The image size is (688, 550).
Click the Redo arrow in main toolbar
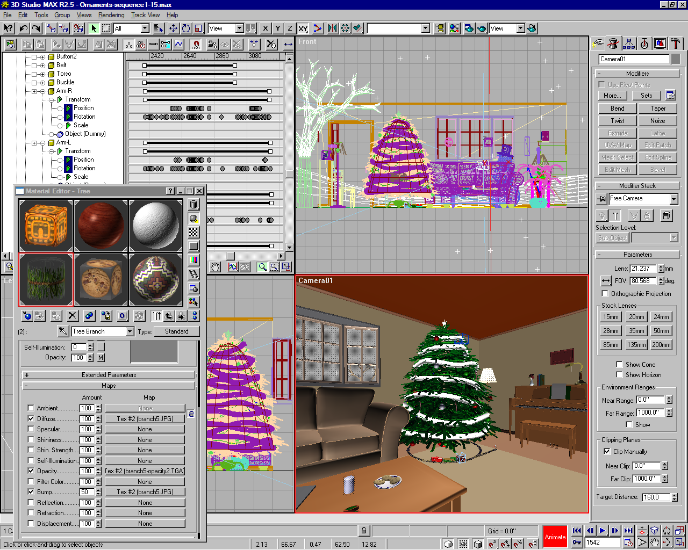tap(36, 28)
